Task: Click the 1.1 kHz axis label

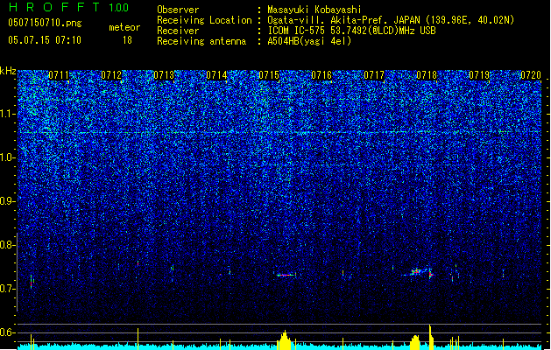Action: 8,114
